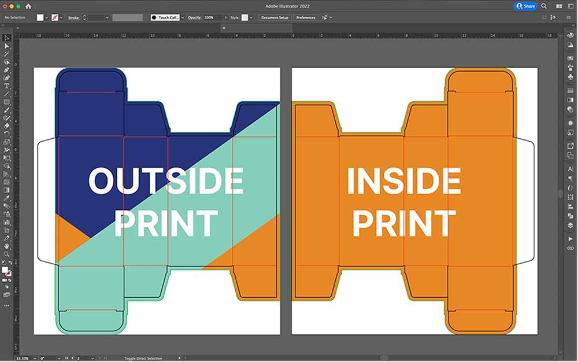The height and width of the screenshot is (362, 578).
Task: Select the Hand tool
Action: tap(6, 246)
